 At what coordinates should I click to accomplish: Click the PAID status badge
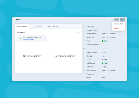coord(105,63)
